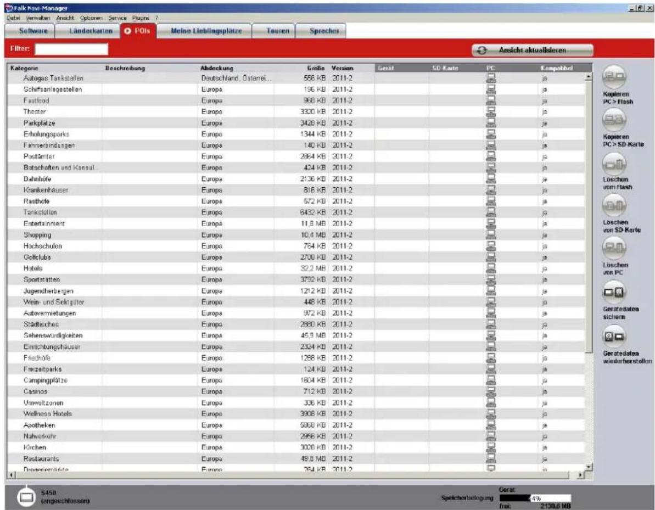Open the ? help menu
The width and height of the screenshot is (655, 510).
(156, 18)
